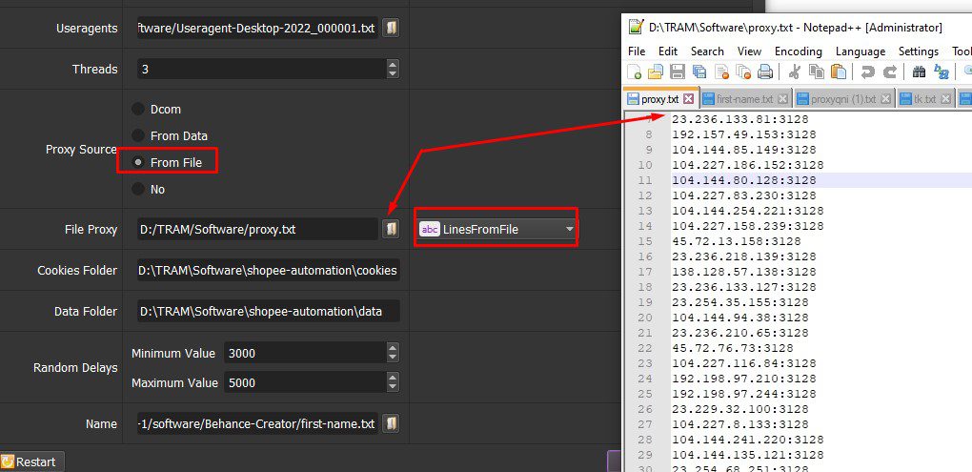The image size is (972, 472).
Task: Click the Save All icon in toolbar
Action: click(x=699, y=72)
